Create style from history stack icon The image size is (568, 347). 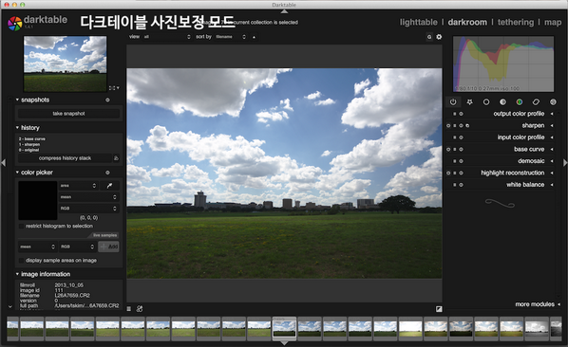click(116, 158)
